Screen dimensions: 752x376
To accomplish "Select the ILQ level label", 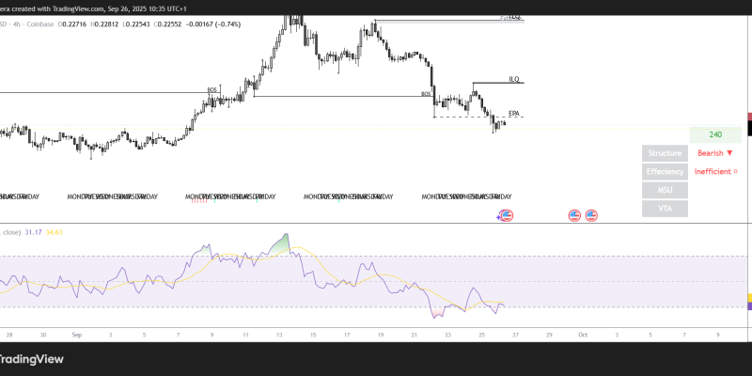I will 514,80.
